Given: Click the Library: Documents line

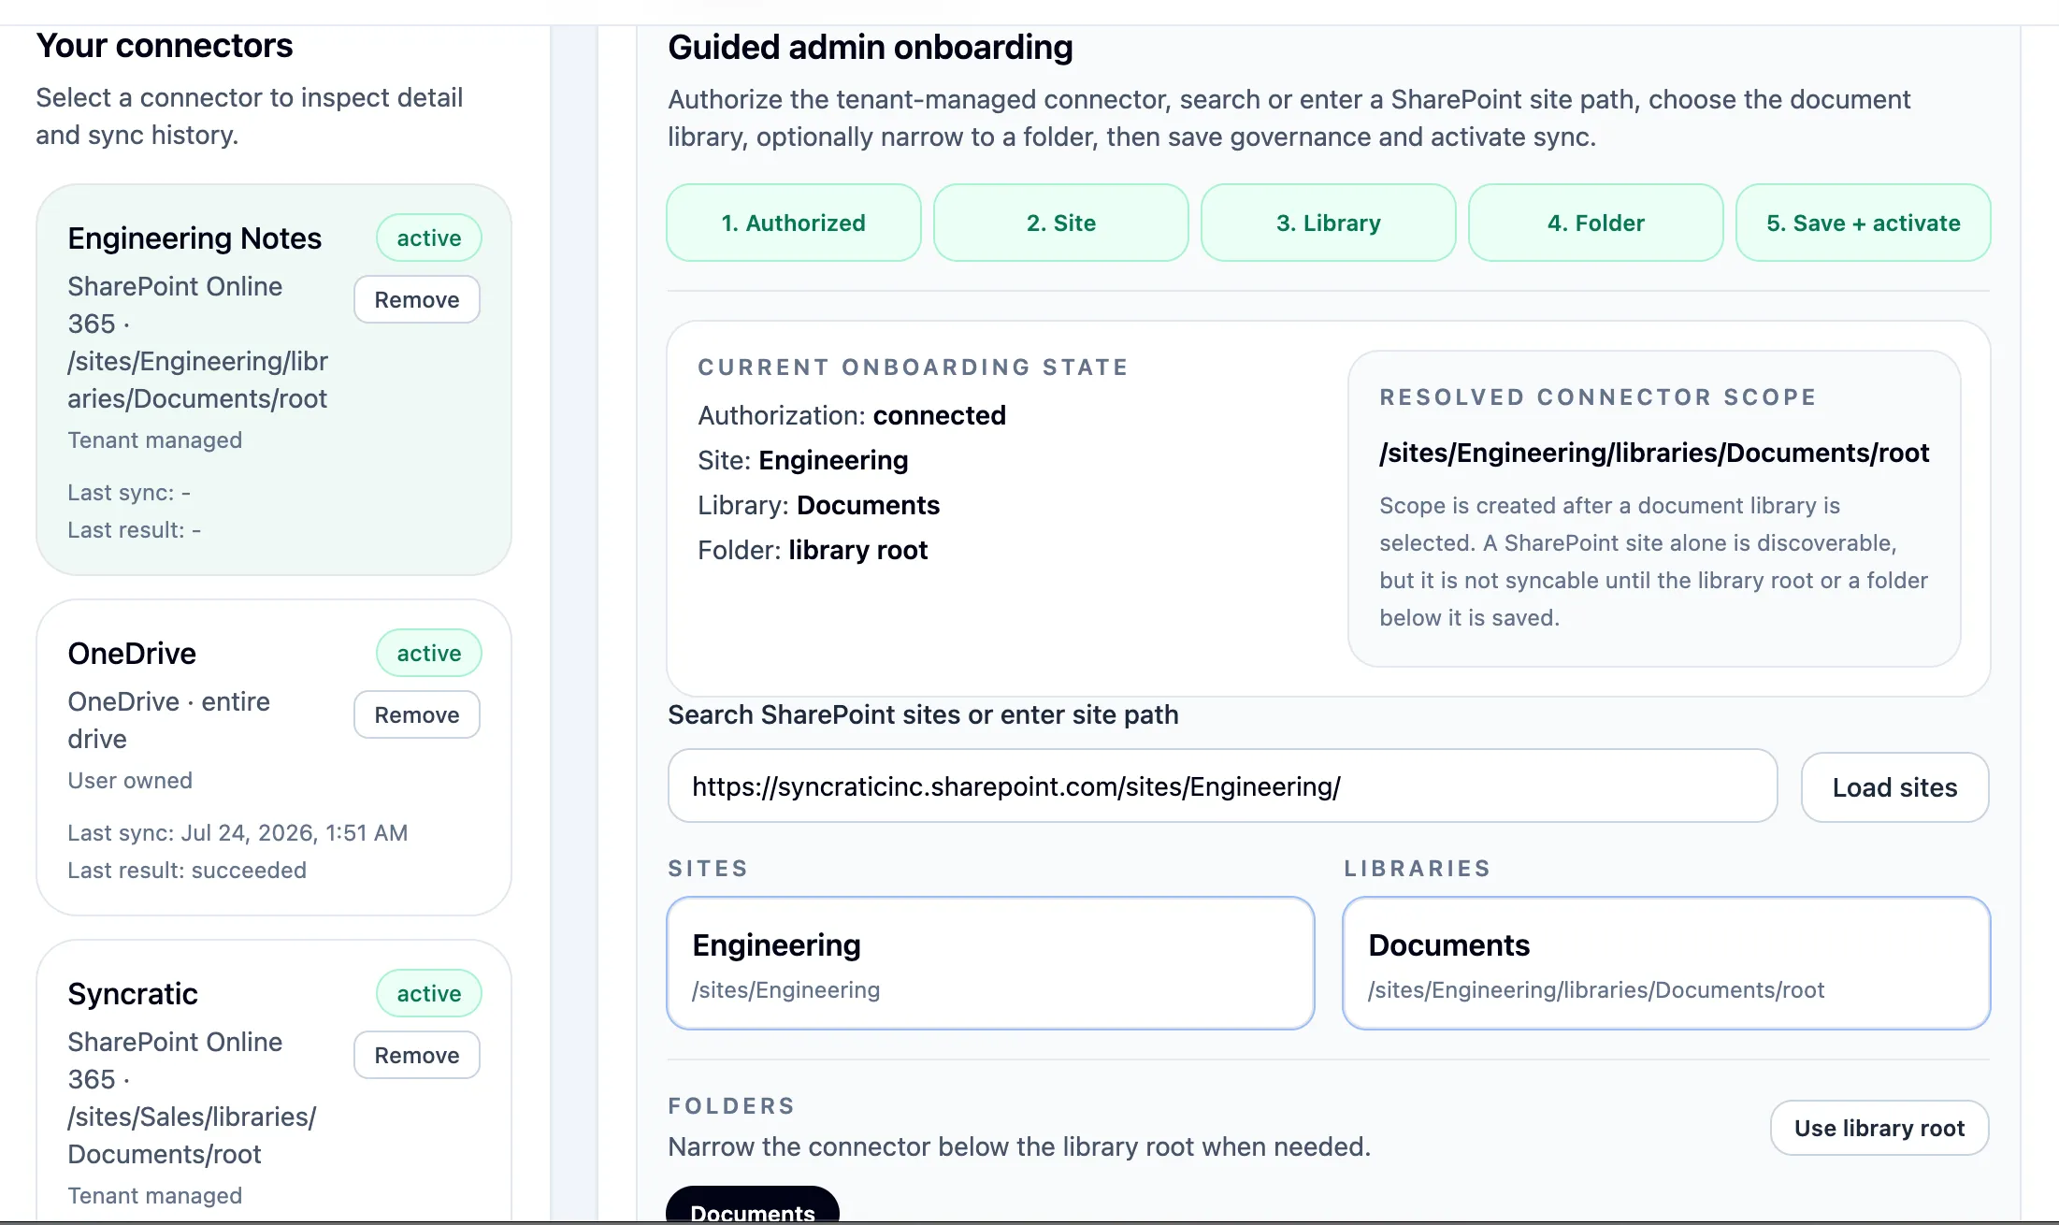Looking at the screenshot, I should point(818,505).
